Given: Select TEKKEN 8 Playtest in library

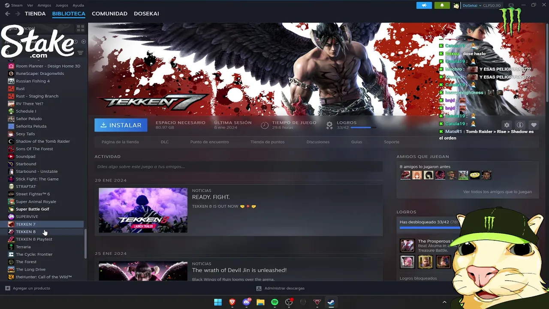Looking at the screenshot, I should click(42, 239).
